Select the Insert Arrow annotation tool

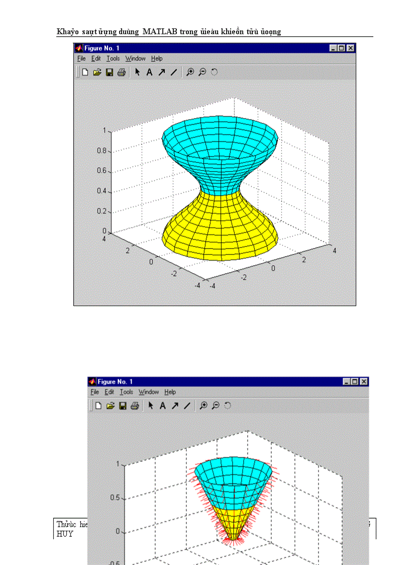coord(162,72)
